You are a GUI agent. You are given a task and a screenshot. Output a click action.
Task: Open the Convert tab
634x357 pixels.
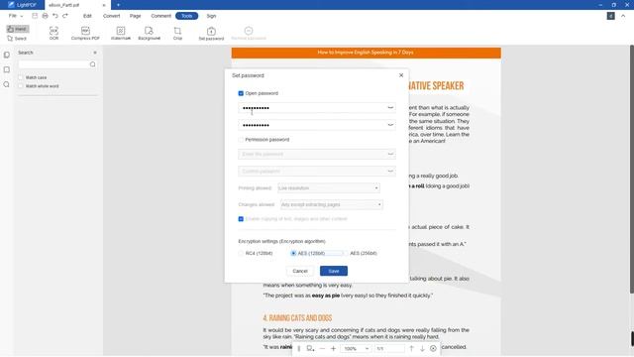[111, 16]
